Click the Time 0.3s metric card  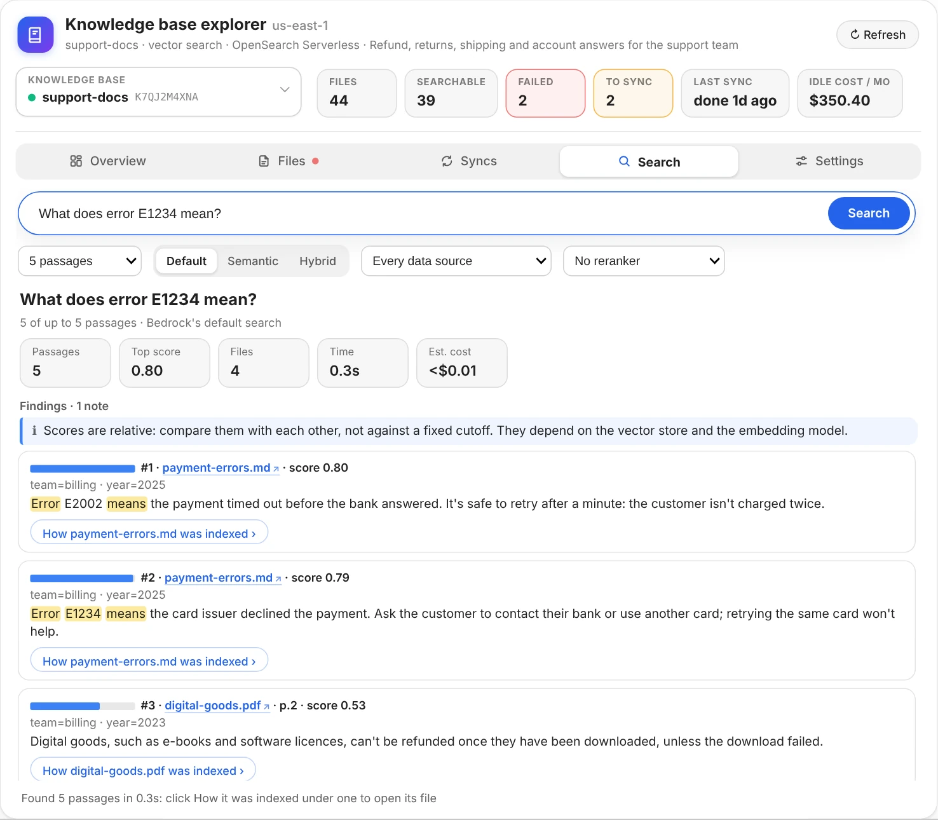(363, 363)
